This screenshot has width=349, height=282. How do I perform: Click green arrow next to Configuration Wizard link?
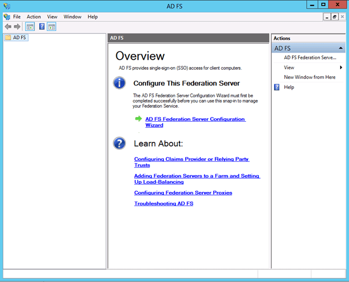139,119
